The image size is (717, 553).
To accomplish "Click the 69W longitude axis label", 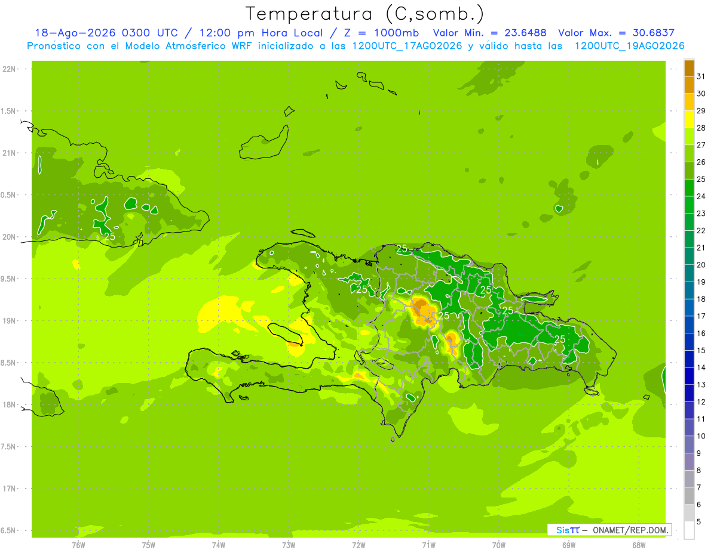I will point(569,545).
